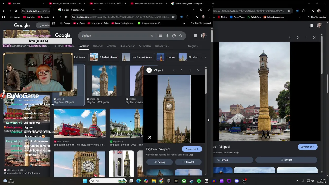Click the Ziyaret et button for Big Ben

[x=192, y=149]
